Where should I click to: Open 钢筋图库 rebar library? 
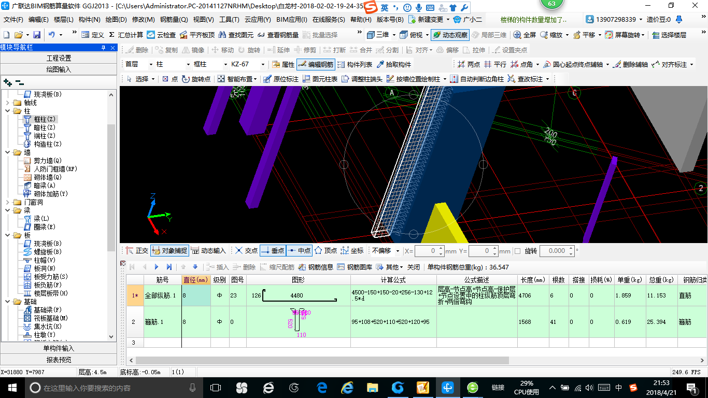(x=354, y=267)
